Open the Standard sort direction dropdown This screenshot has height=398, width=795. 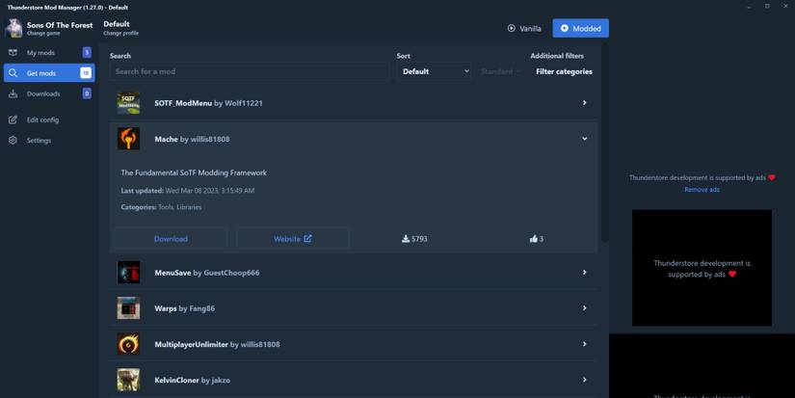click(499, 71)
